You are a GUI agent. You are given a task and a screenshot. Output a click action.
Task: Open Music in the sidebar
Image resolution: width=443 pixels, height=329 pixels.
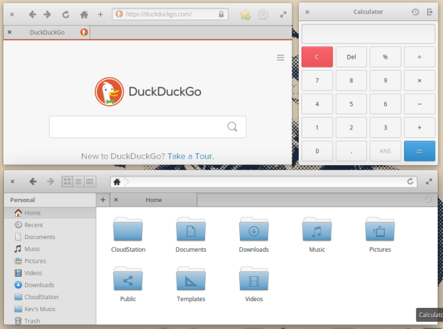(x=50, y=249)
